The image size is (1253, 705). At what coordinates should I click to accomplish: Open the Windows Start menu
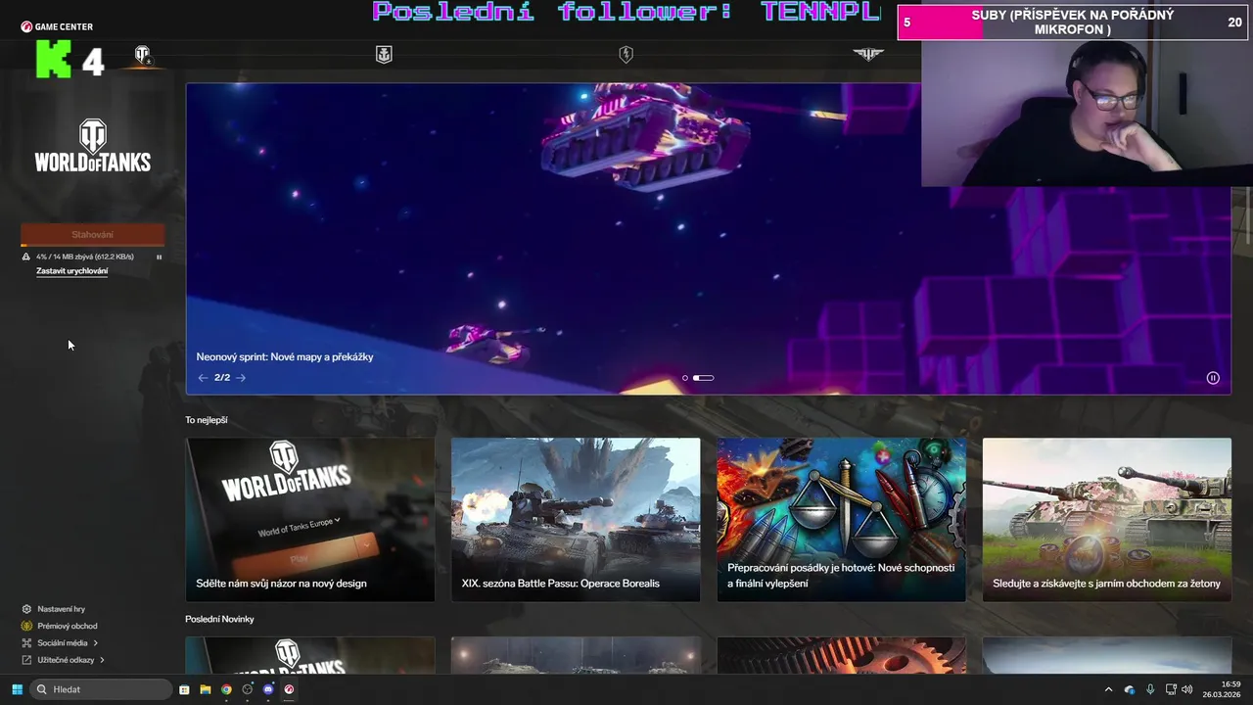[x=17, y=689]
